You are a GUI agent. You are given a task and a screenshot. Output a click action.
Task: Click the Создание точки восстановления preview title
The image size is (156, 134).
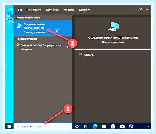tap(113, 37)
